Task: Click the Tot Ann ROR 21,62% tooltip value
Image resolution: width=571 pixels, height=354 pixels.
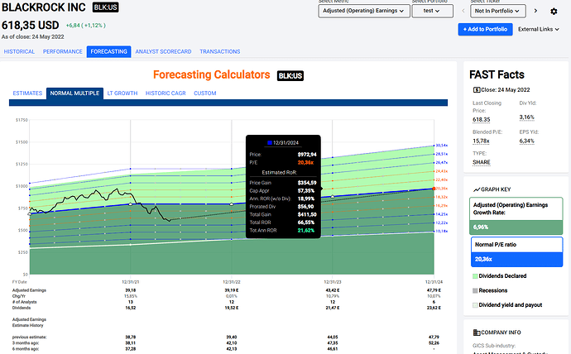Action: [306, 231]
